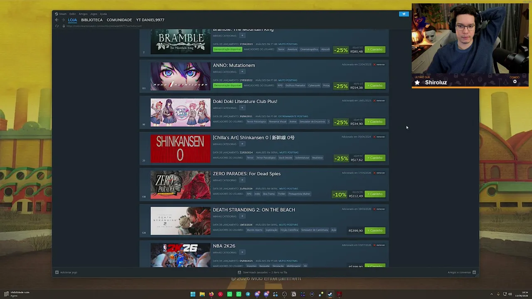The height and width of the screenshot is (299, 532).
Task: Launch Firefox from the taskbar
Action: (211, 294)
